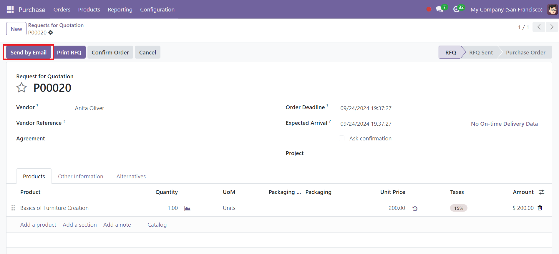Grab the drag handle of product row
The image size is (559, 254).
(13, 208)
